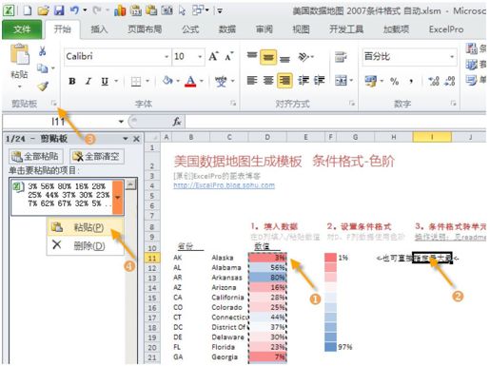
Task: Toggle Bold formatting
Action: (x=72, y=82)
